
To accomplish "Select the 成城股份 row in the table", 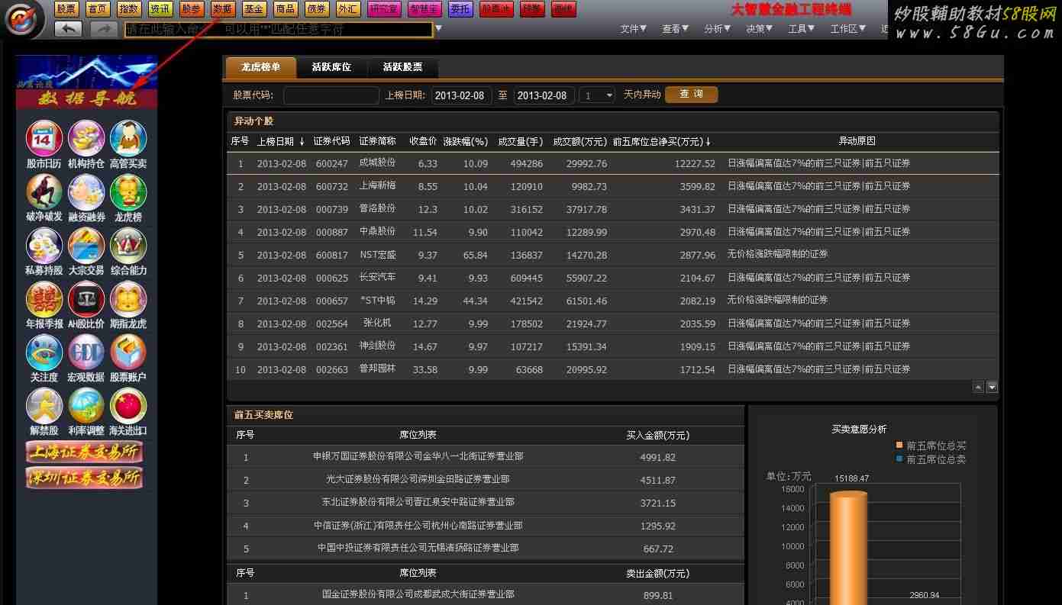I will 612,163.
